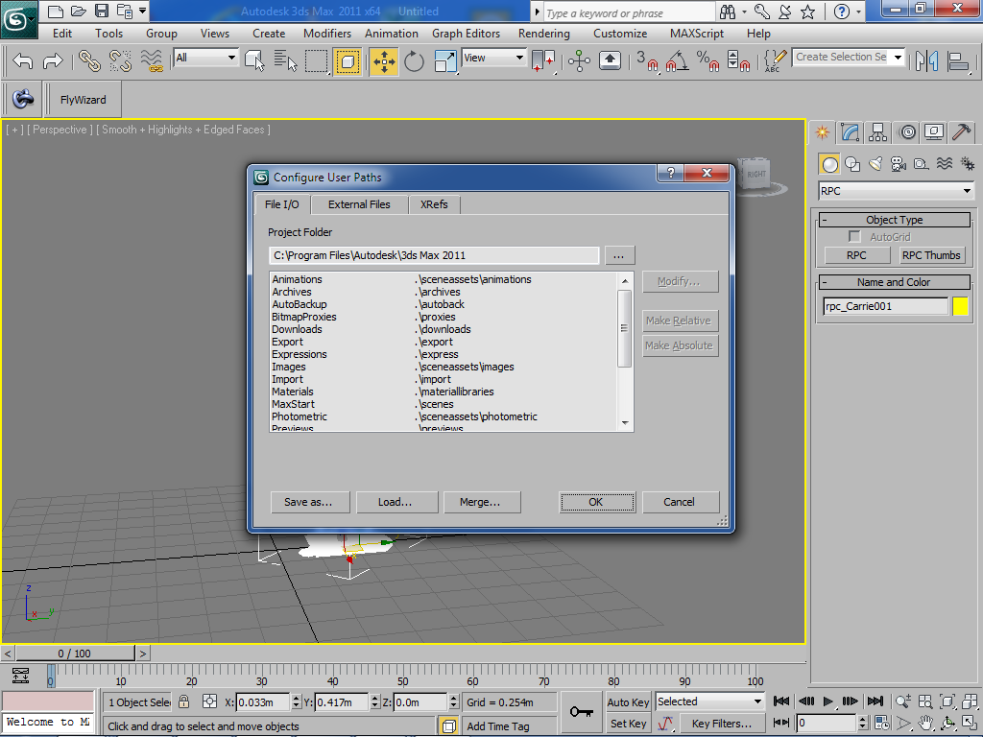This screenshot has width=983, height=737.
Task: Toggle the 3D Snaps button
Action: pos(648,61)
